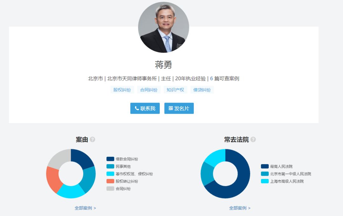Select the 股权纠纷 tag
Screen dimensions: 343x216
point(122,90)
